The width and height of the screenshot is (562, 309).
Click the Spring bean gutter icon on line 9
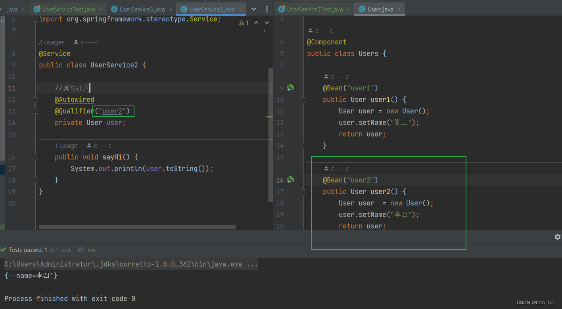click(x=291, y=88)
